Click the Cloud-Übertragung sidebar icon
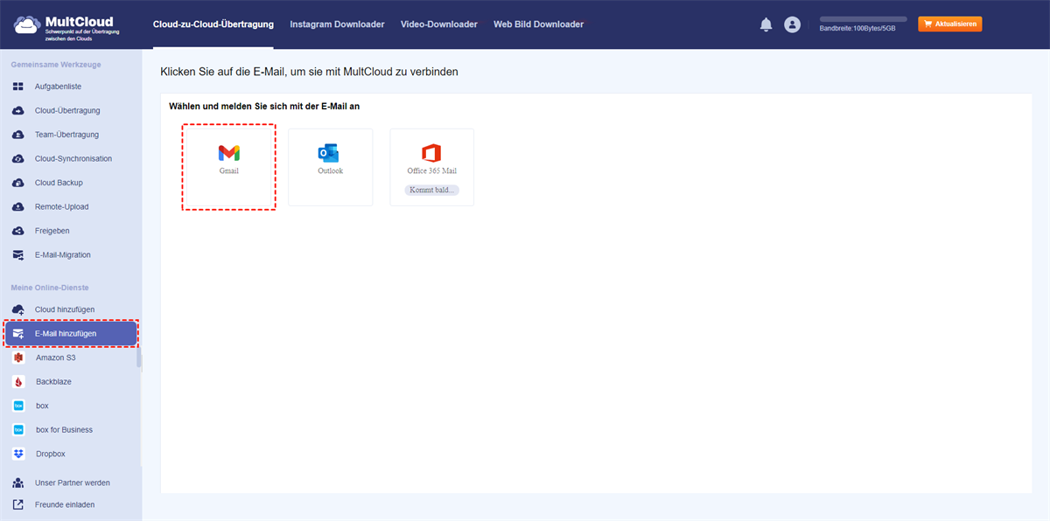Image resolution: width=1050 pixels, height=521 pixels. pos(17,111)
